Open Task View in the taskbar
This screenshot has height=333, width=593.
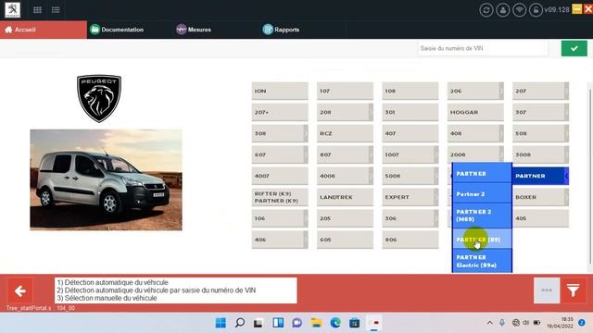point(259,323)
